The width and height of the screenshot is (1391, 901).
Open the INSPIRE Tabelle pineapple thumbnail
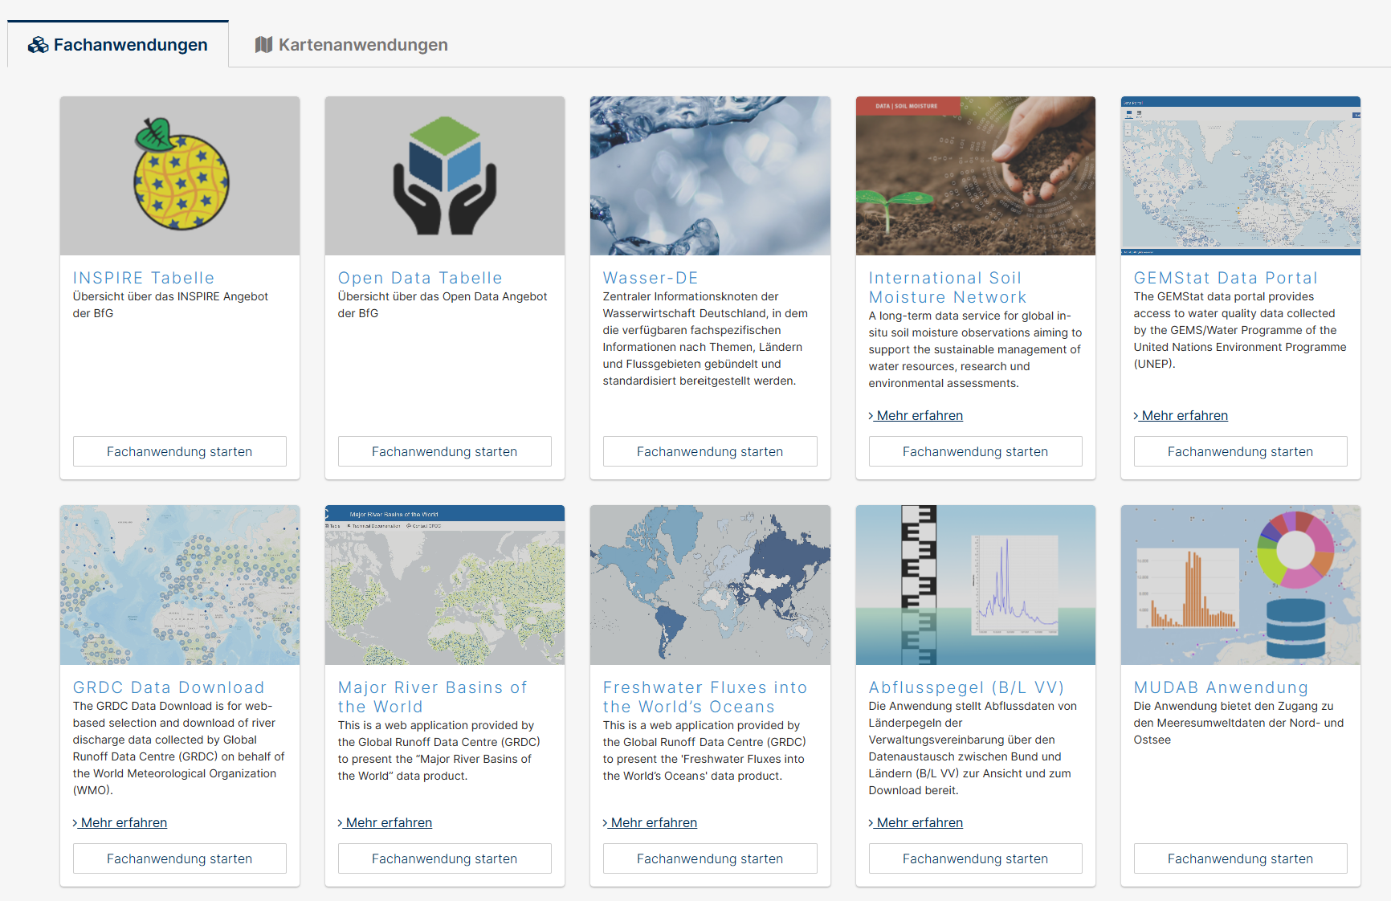point(180,176)
